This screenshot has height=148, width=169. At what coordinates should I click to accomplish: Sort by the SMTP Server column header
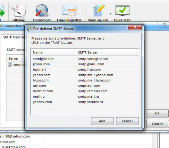click(x=106, y=53)
